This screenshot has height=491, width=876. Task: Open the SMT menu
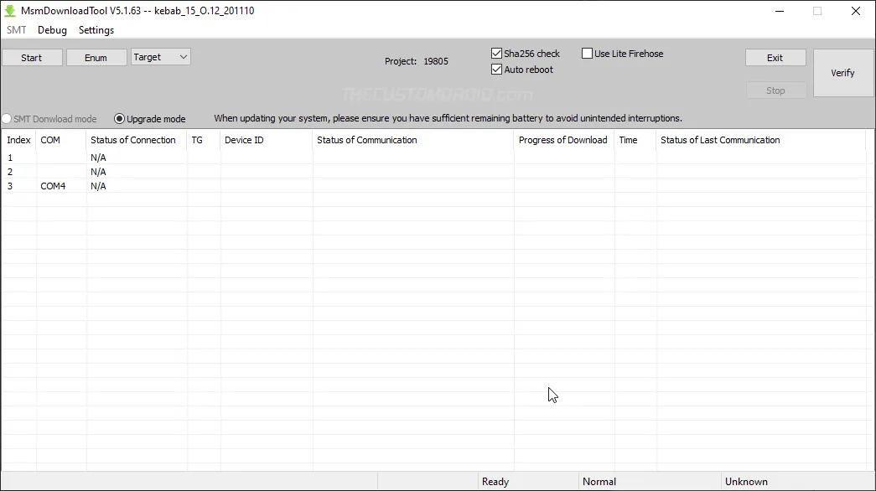(17, 30)
